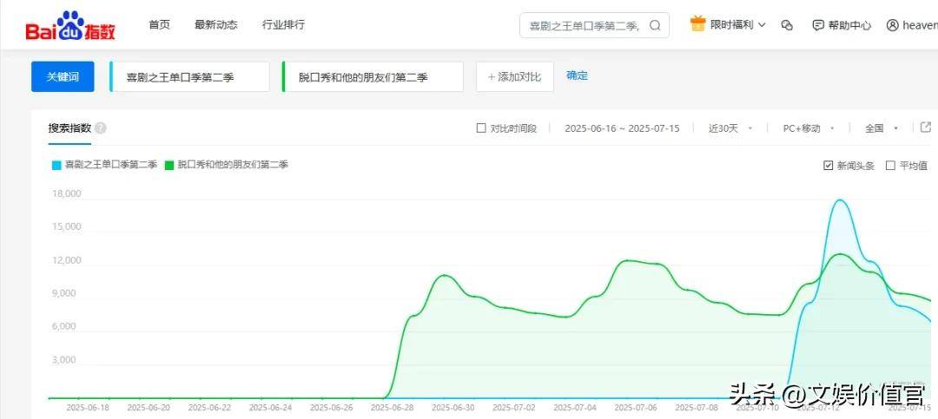The image size is (938, 419).
Task: Click the export share icon
Action: pyautogui.click(x=926, y=127)
